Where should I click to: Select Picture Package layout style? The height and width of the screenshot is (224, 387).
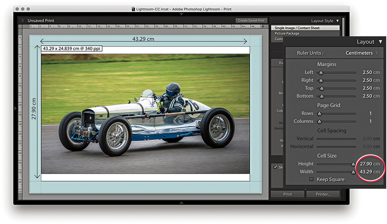(287, 34)
